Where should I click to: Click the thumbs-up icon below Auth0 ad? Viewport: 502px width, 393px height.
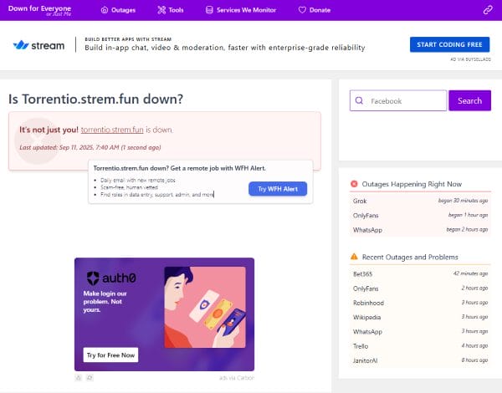[x=79, y=378]
